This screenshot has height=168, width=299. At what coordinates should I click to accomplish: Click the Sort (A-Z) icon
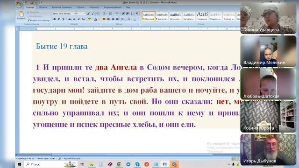(x=132, y=14)
